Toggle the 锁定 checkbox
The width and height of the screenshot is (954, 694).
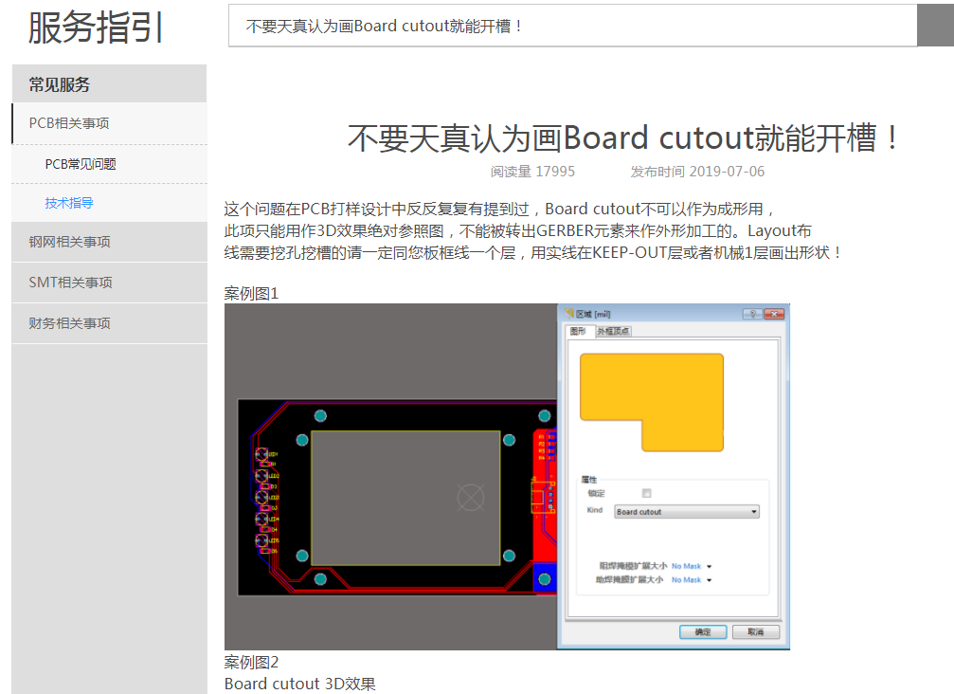point(647,493)
